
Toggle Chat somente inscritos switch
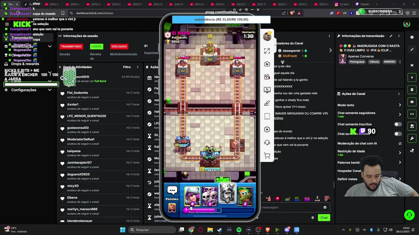click(x=398, y=124)
